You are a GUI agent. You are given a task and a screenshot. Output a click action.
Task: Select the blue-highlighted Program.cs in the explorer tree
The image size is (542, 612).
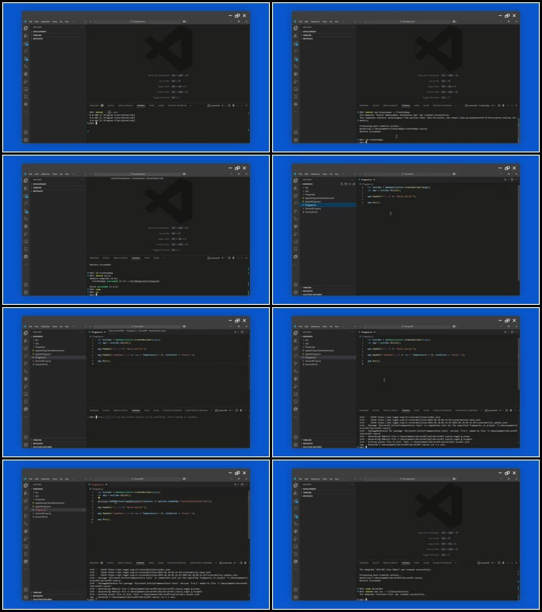pos(329,205)
